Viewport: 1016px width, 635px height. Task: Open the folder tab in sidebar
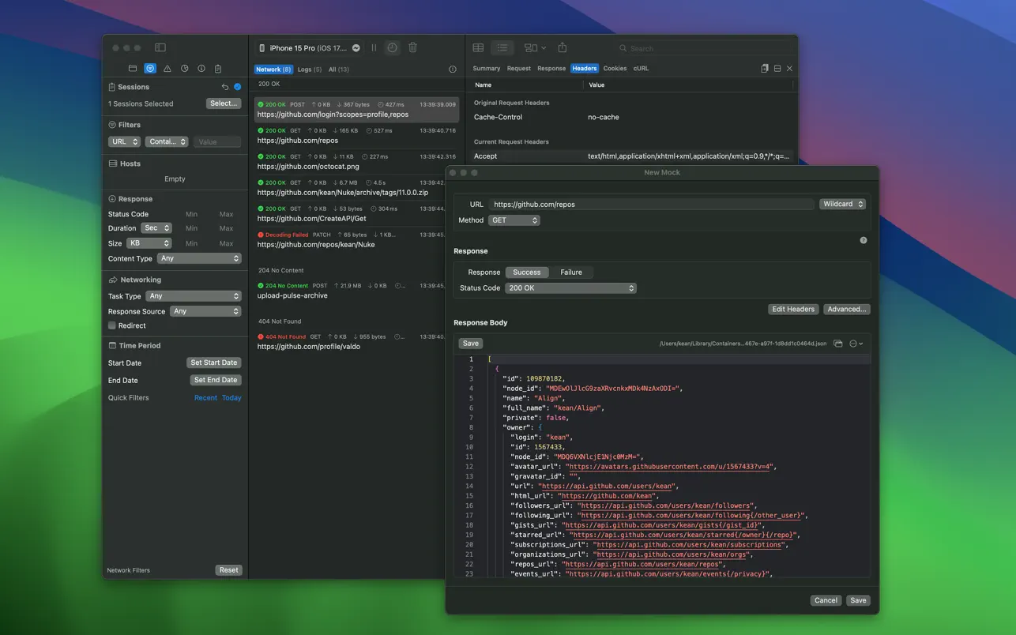[133, 69]
